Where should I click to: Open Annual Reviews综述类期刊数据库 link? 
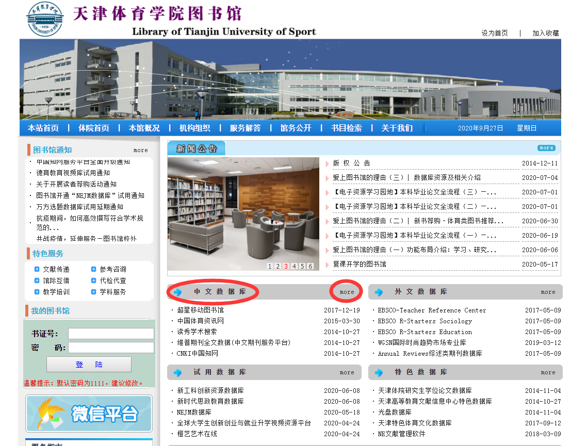[x=430, y=353]
